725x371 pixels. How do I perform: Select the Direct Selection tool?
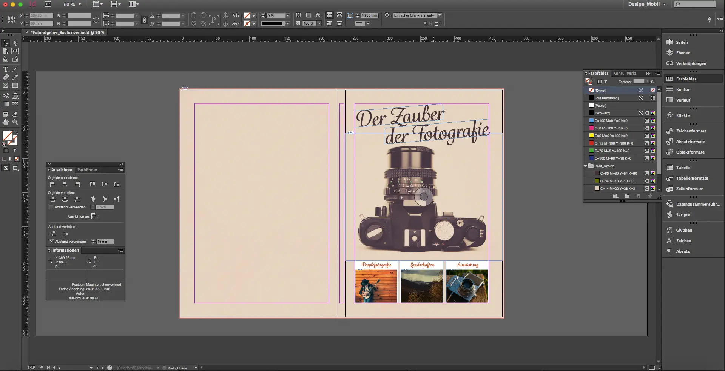pos(15,43)
